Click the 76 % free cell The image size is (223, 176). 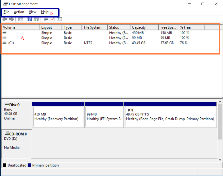[x=184, y=43]
